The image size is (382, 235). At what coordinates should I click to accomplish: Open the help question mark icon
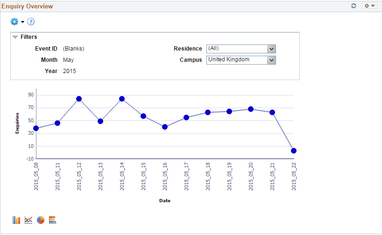click(x=31, y=22)
